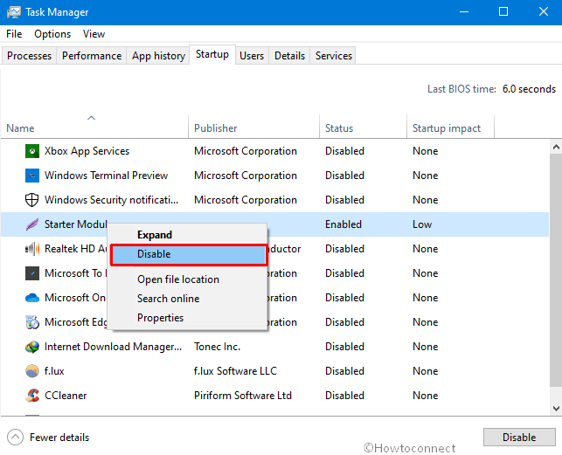Switch to the Processes tab
This screenshot has height=455, width=562.
29,56
